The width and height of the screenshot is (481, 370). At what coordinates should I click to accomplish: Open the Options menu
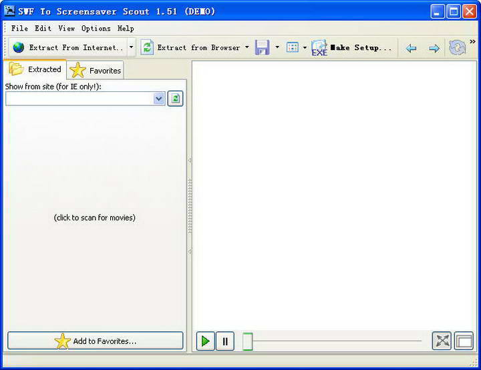tap(96, 29)
